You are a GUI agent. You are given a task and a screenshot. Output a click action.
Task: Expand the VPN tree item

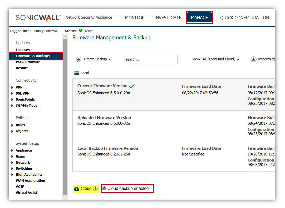tap(12, 87)
